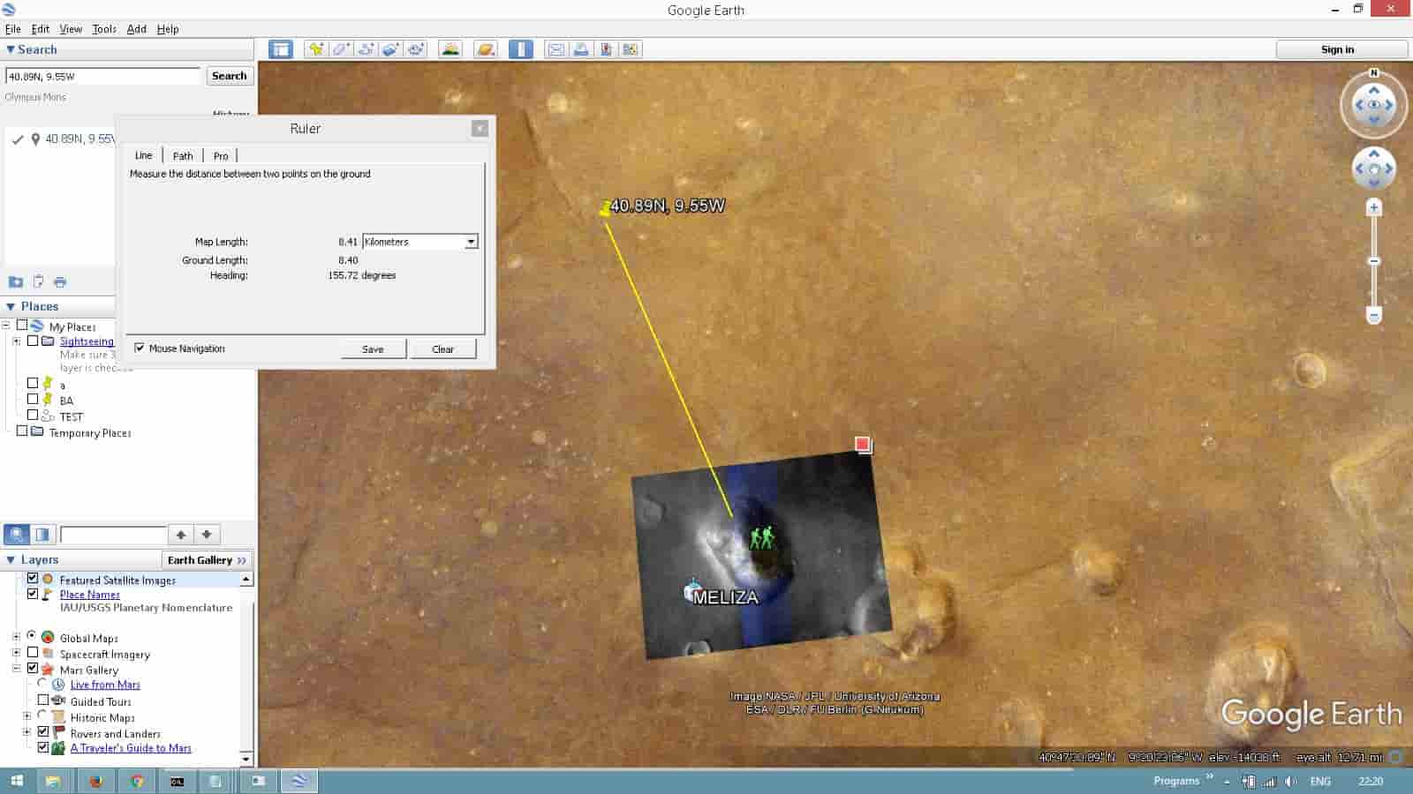Email the view using the envelope icon
The image size is (1413, 794).
556,49
